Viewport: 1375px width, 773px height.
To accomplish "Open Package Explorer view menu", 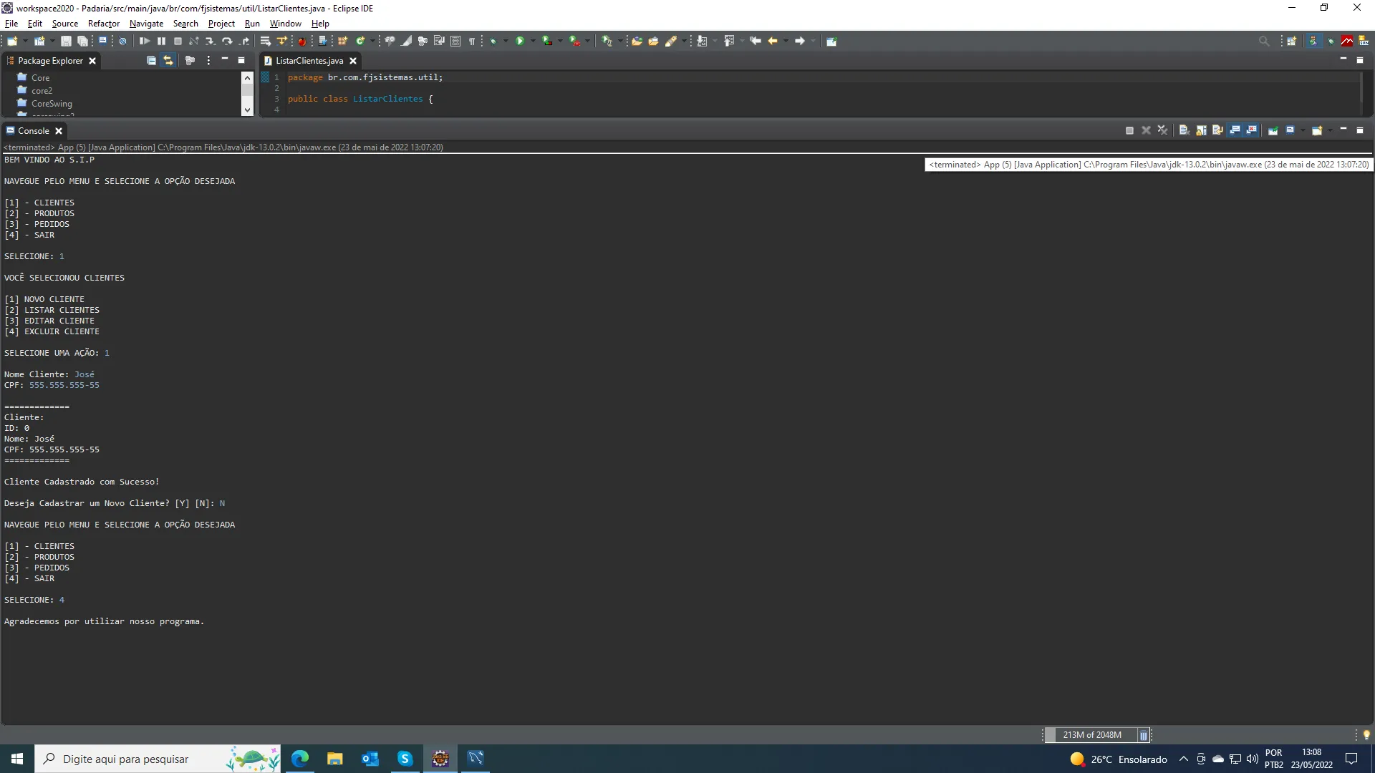I will click(208, 61).
